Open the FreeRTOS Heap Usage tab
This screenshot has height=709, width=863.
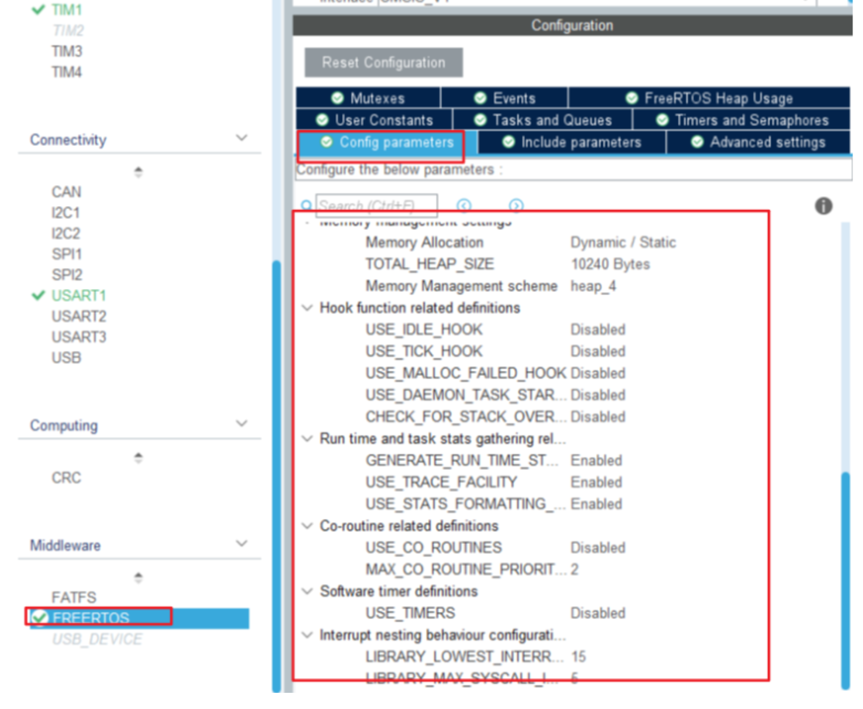(x=709, y=98)
